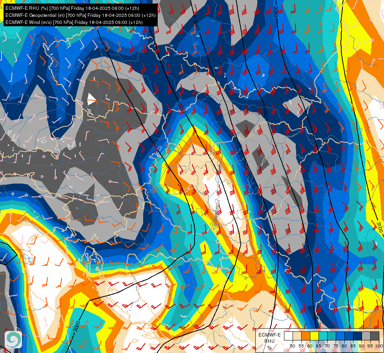The height and width of the screenshot is (353, 384).
Task: Click the beige 50–55 legend swatch
Action: 297,336
